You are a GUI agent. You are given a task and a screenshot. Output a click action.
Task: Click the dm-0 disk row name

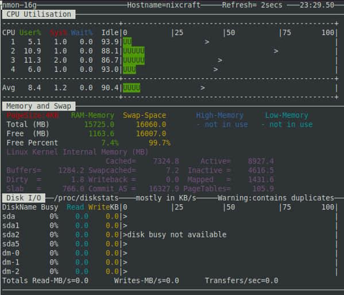click(11, 253)
